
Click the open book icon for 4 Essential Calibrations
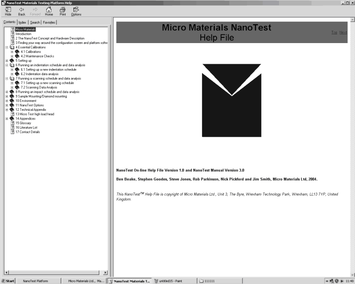point(12,47)
